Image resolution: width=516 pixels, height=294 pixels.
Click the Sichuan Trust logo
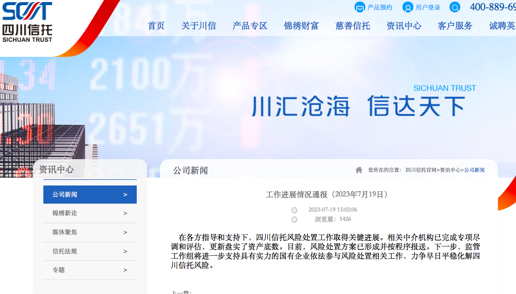(x=27, y=22)
